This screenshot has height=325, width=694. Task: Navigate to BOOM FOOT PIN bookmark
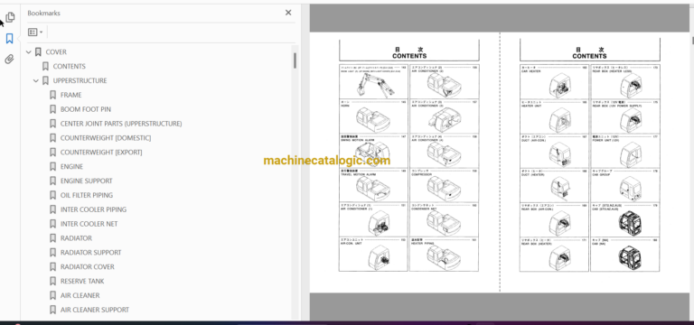[86, 109]
